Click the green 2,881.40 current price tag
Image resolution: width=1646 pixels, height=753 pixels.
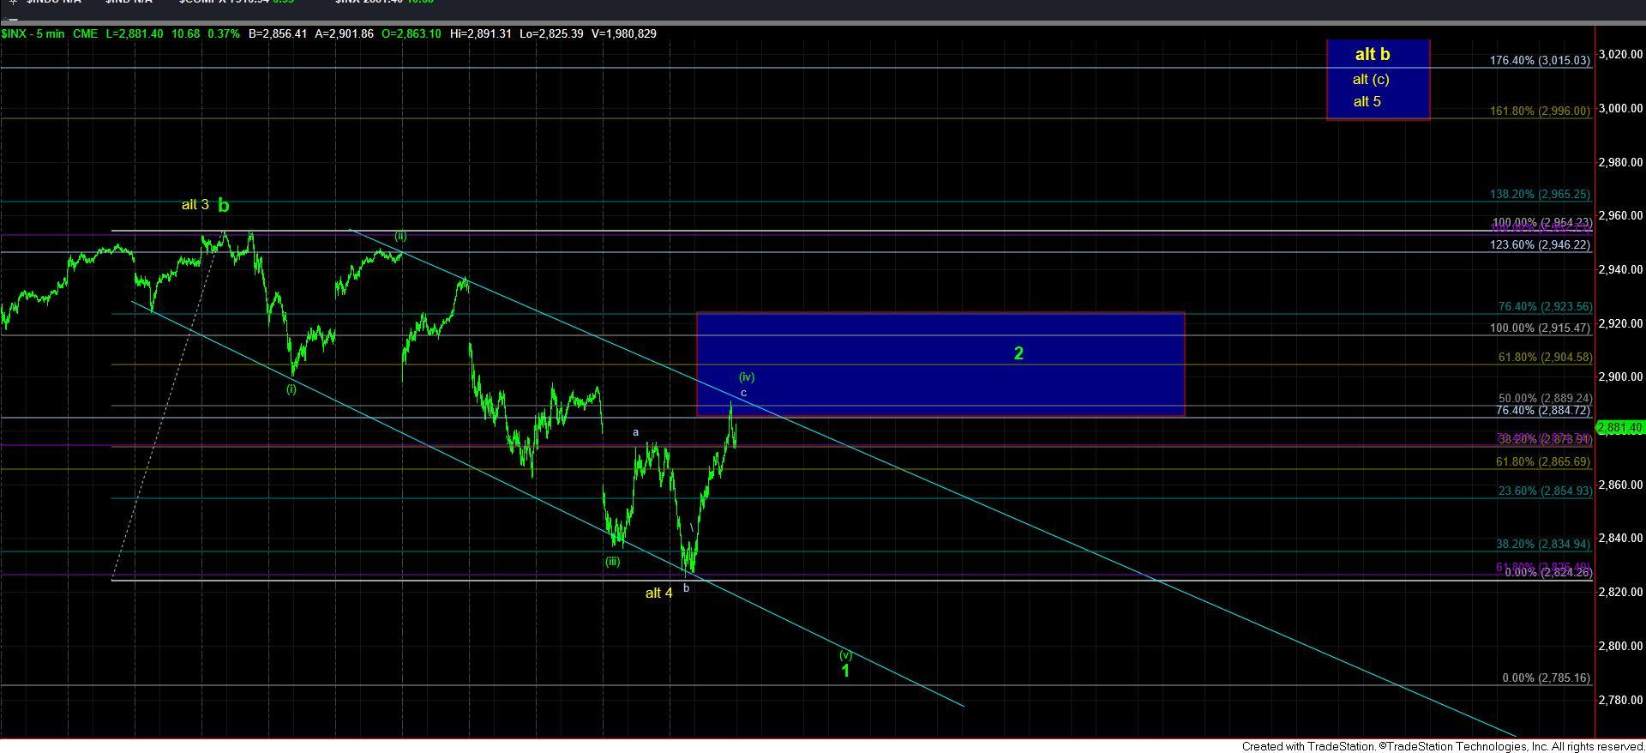coord(1619,427)
